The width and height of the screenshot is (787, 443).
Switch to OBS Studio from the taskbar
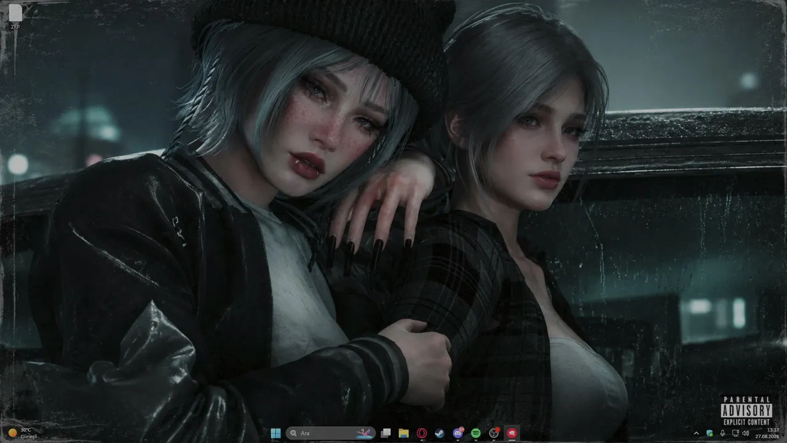point(494,433)
